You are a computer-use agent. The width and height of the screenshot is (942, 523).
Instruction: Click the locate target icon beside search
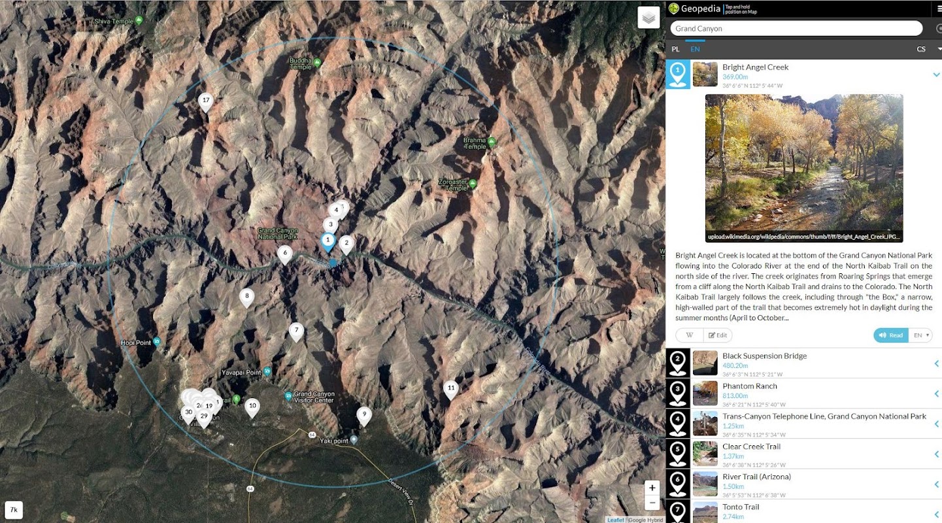tap(939, 28)
